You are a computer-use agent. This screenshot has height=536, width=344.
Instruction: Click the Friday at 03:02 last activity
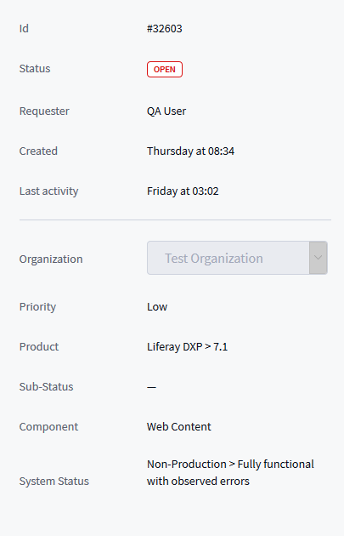[x=183, y=191]
